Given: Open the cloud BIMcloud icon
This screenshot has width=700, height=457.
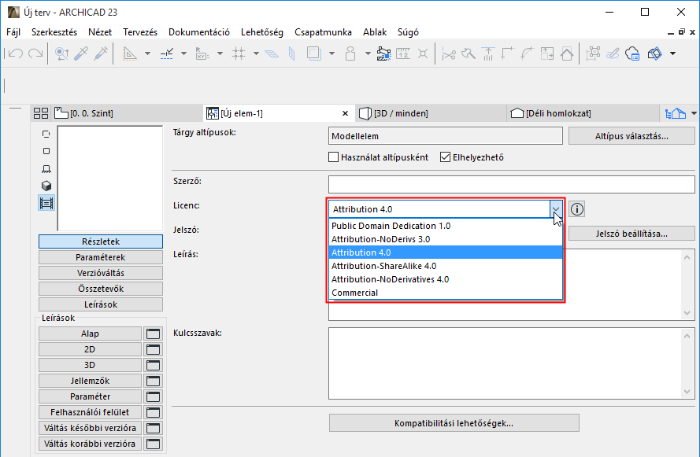Looking at the screenshot, I should [x=632, y=53].
